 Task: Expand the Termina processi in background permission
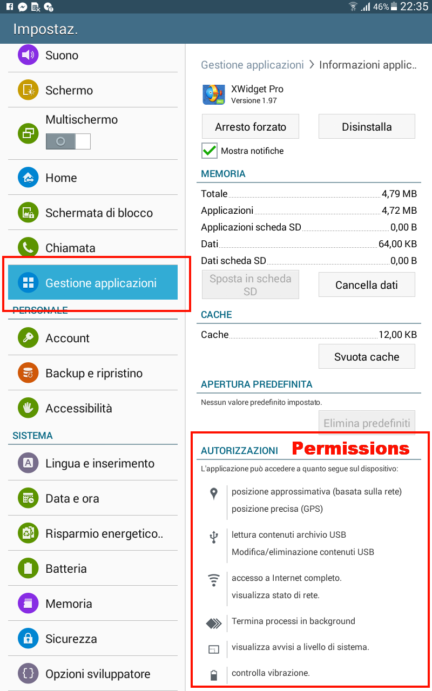click(293, 621)
